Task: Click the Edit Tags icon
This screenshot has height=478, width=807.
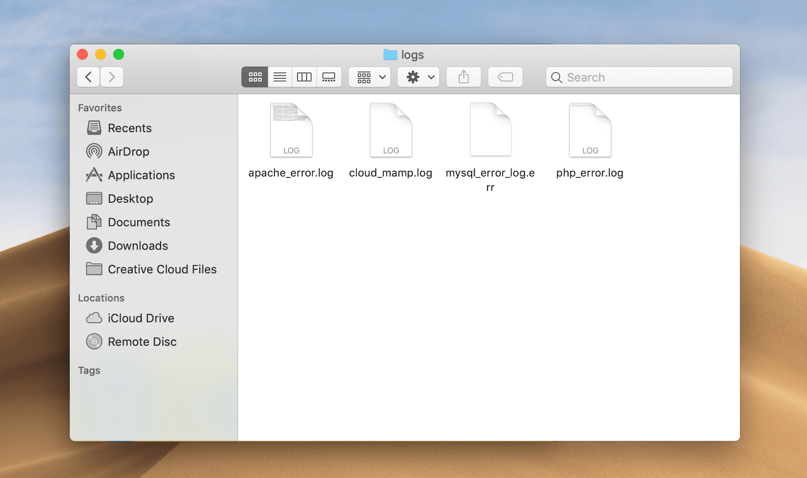Action: tap(505, 77)
